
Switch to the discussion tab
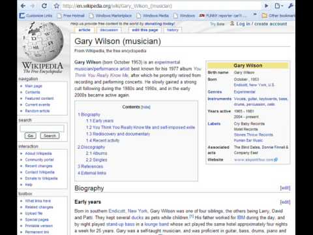click(x=109, y=30)
